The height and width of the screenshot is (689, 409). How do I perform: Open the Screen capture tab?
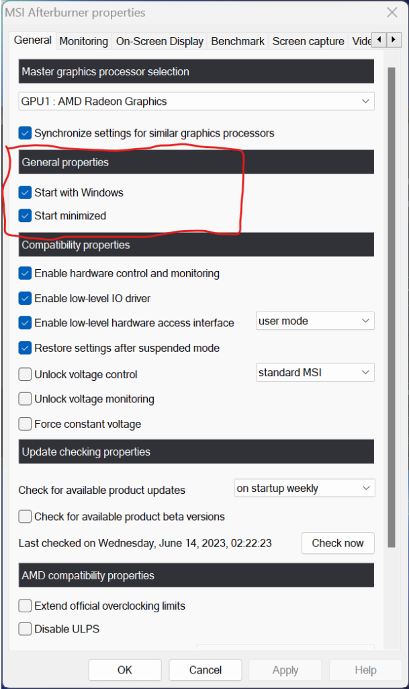point(308,41)
